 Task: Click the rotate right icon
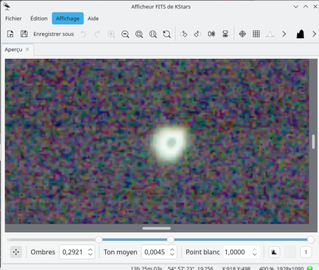(184, 34)
